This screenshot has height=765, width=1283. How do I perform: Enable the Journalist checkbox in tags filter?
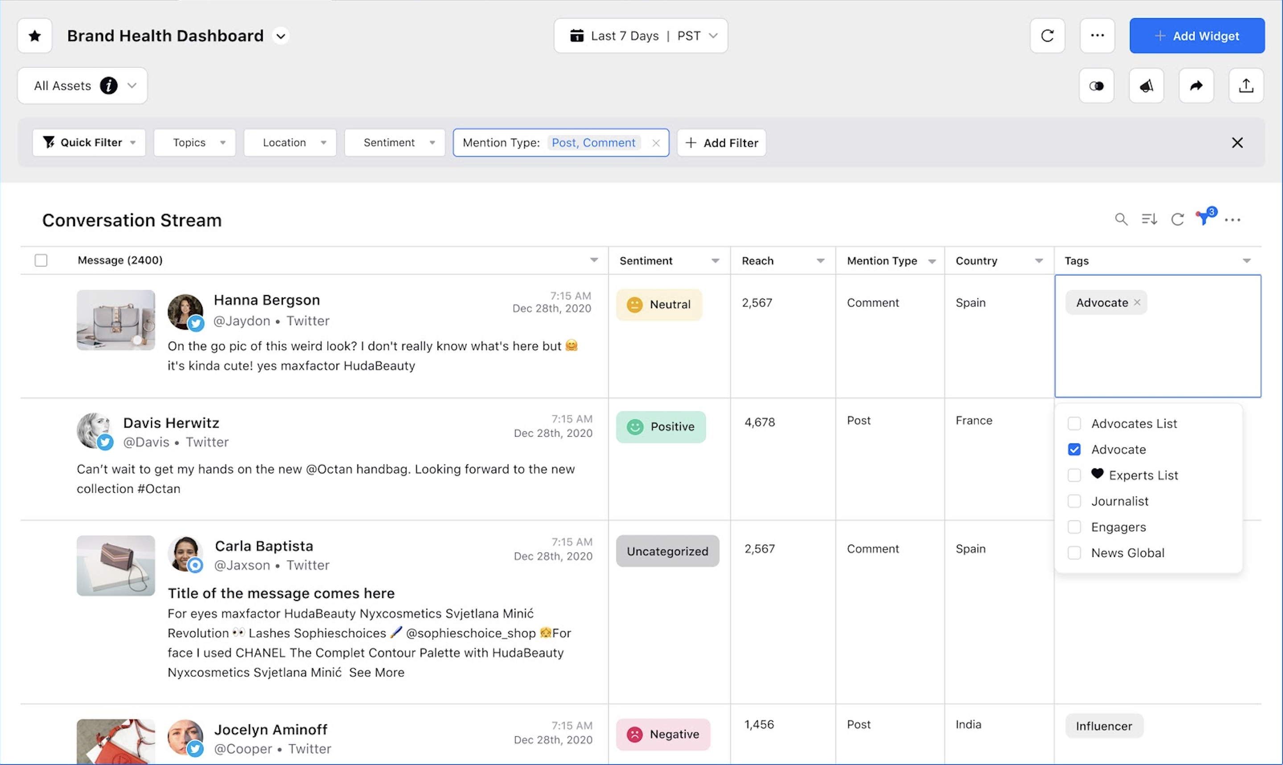(x=1074, y=501)
